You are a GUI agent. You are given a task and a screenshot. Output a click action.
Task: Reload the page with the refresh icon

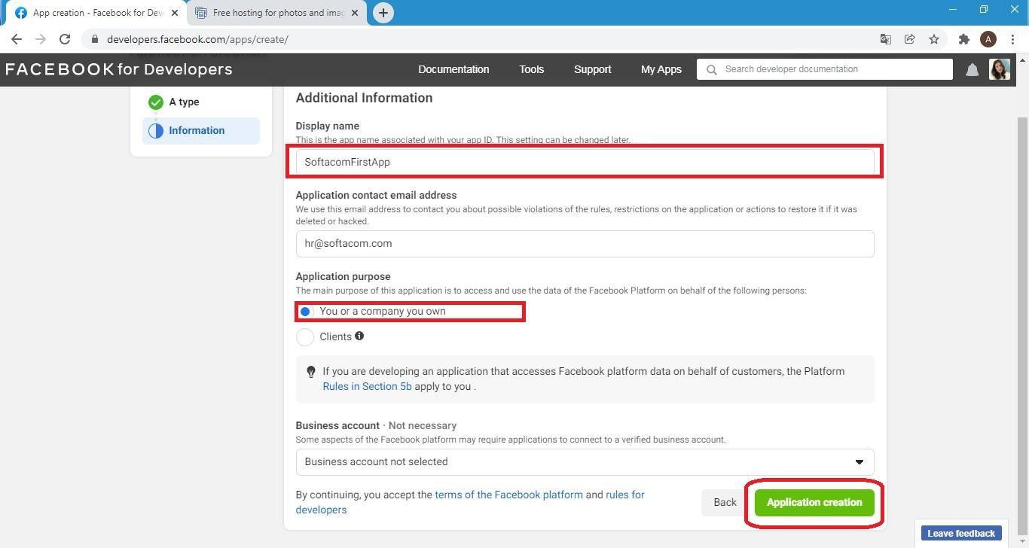(x=65, y=39)
